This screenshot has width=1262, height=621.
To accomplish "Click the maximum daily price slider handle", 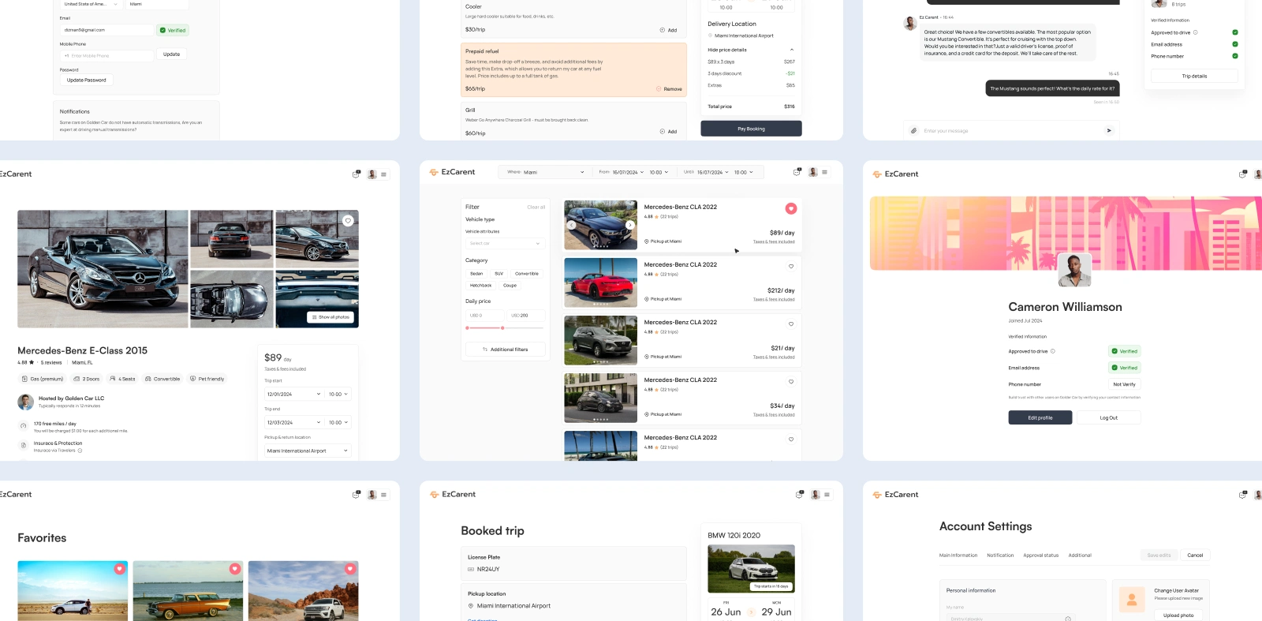I will pos(502,327).
